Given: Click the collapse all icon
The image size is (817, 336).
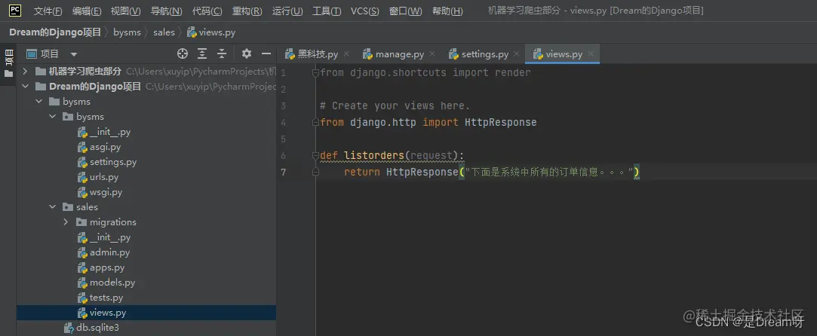Looking at the screenshot, I should coord(222,53).
